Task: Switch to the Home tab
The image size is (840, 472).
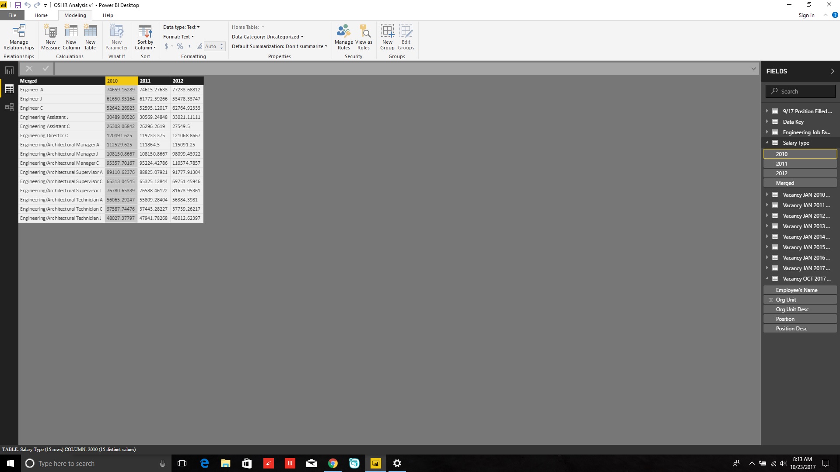Action: pos(41,15)
